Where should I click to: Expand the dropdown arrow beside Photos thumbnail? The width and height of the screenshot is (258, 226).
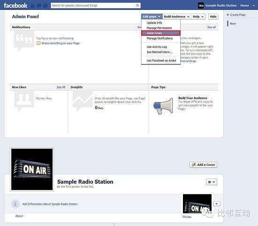(217, 204)
